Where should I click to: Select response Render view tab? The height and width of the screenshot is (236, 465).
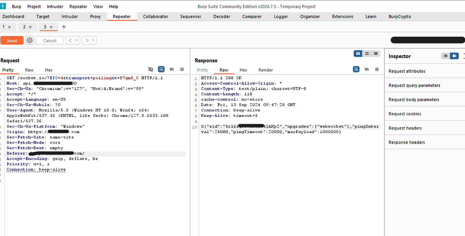pos(266,70)
